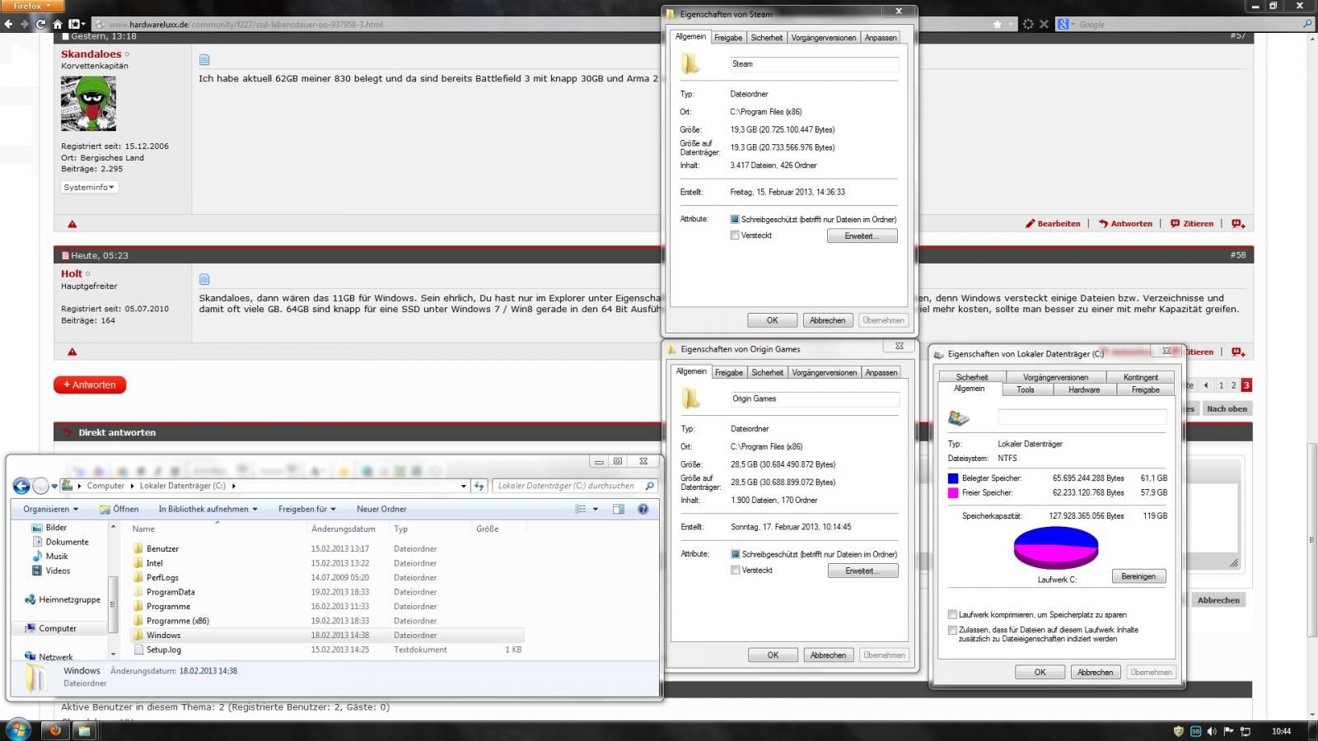Toggle Versteckt in Origin Games properties
This screenshot has width=1318, height=741.
tap(736, 571)
